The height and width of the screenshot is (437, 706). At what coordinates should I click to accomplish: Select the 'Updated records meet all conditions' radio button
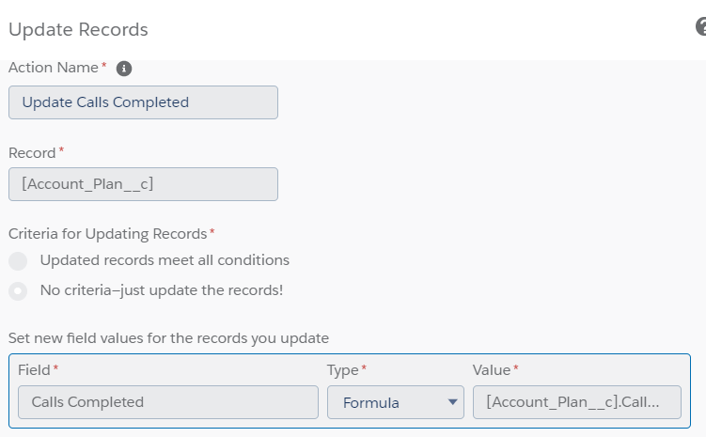point(18,260)
